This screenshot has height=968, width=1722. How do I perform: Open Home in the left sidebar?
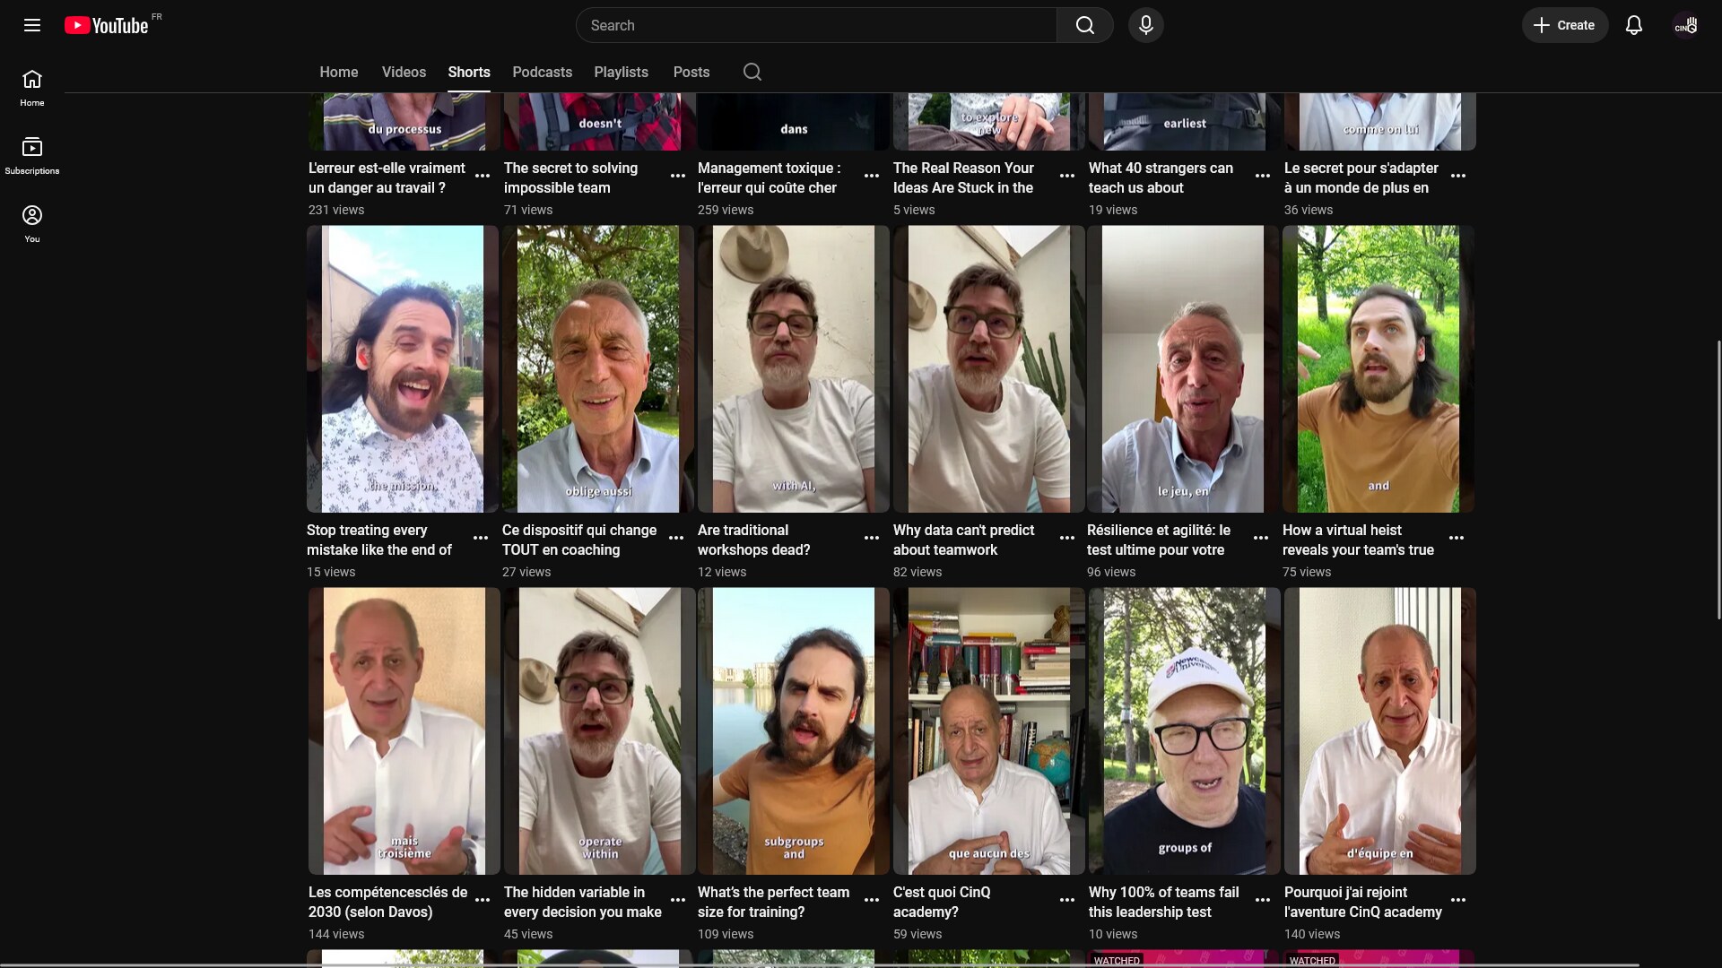point(32,88)
